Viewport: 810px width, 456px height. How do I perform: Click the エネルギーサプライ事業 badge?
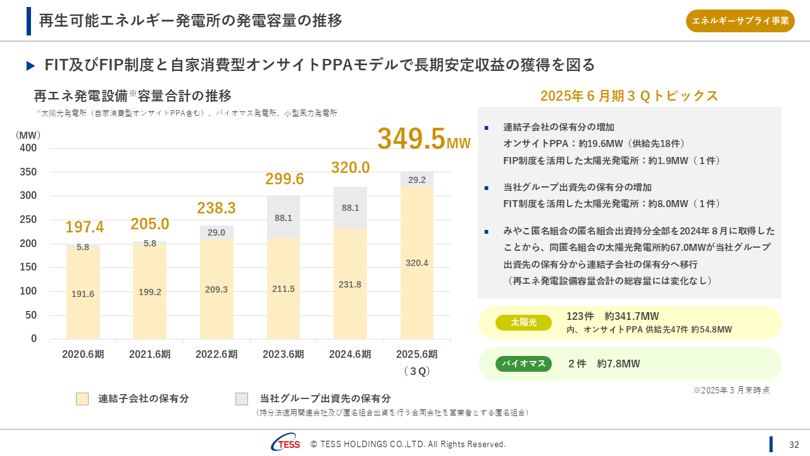coord(740,21)
